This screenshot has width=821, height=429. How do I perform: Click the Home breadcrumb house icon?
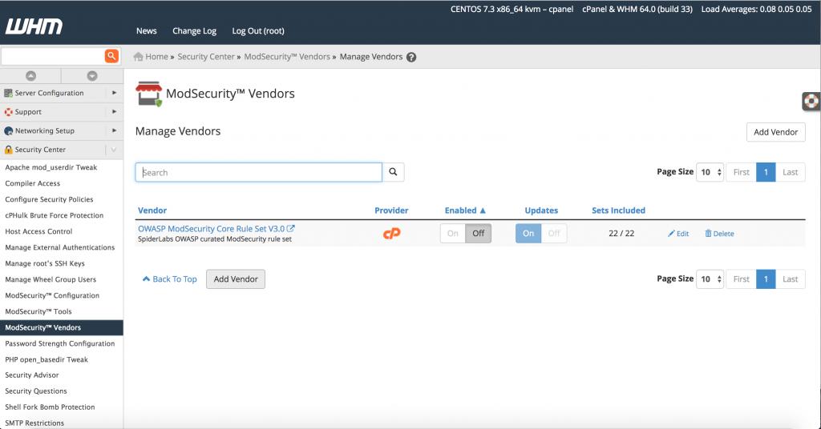click(138, 57)
